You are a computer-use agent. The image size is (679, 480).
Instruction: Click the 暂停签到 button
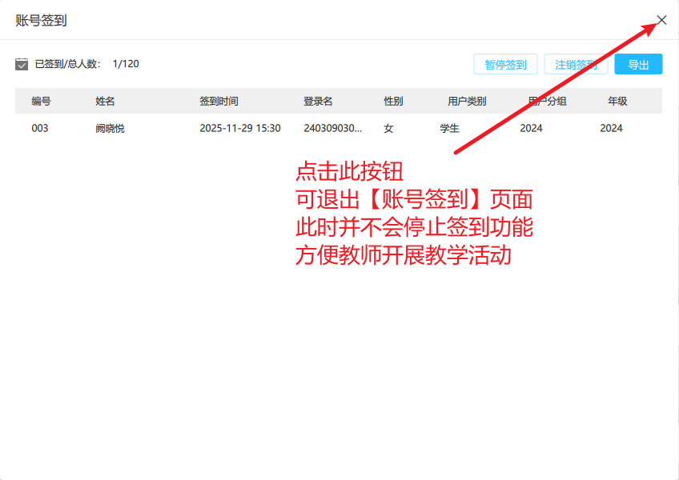coord(505,65)
